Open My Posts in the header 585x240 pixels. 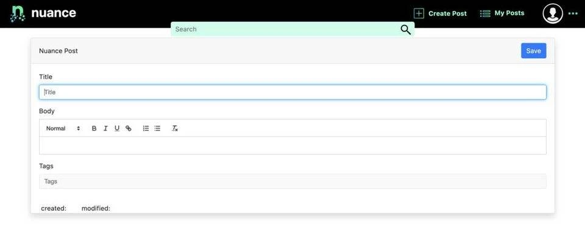pyautogui.click(x=502, y=13)
